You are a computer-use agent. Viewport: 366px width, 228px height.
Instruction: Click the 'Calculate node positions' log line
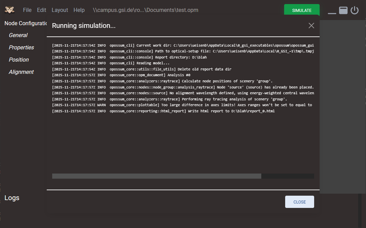tap(162, 81)
